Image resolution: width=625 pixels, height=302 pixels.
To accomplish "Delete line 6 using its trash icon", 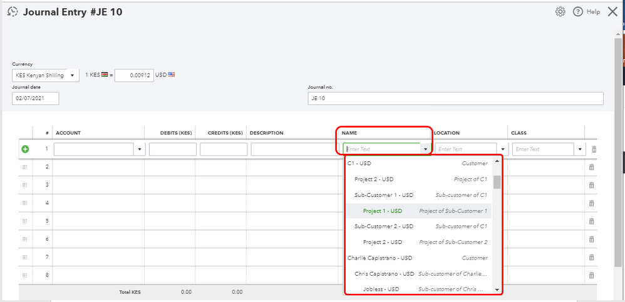I will (x=592, y=239).
